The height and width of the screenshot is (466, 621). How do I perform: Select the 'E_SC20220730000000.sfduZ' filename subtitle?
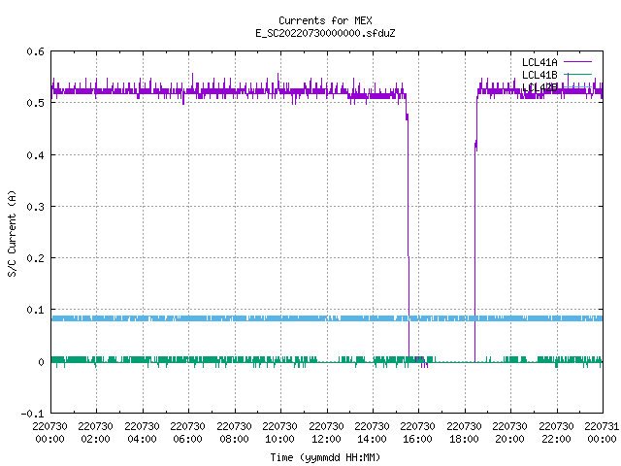325,33
